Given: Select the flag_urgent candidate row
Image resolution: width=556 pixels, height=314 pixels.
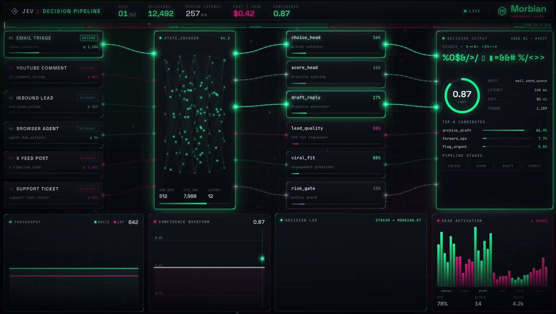Looking at the screenshot, I should [494, 146].
